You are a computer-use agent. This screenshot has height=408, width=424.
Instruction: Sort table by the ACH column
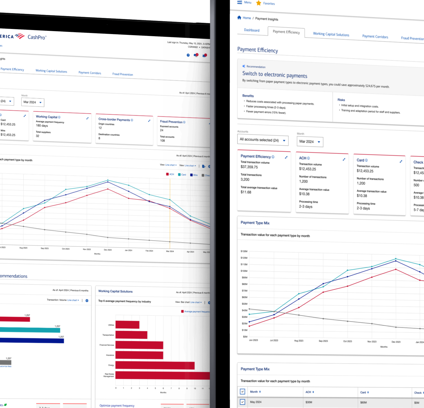313,392
